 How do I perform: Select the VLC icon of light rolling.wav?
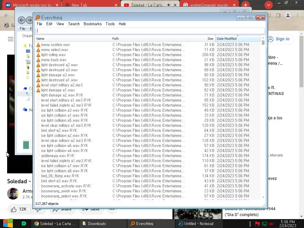(38, 55)
